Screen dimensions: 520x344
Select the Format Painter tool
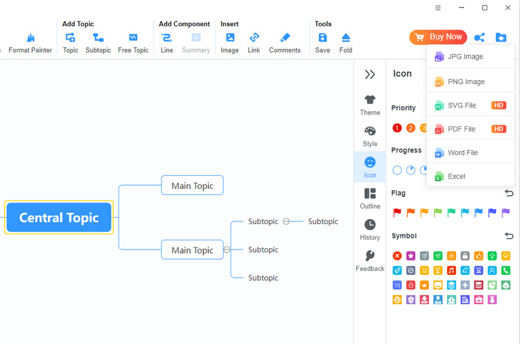[x=30, y=43]
